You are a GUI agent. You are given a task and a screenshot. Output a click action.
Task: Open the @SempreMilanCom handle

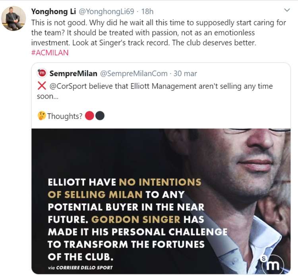point(134,74)
